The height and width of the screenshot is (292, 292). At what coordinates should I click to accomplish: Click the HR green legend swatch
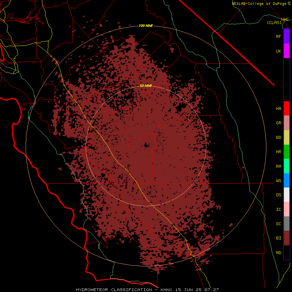286,152
